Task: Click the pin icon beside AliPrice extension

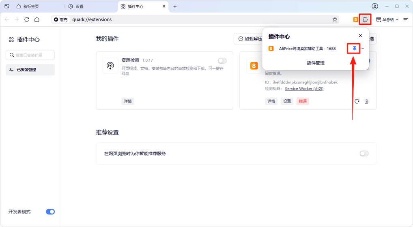Action: point(354,48)
